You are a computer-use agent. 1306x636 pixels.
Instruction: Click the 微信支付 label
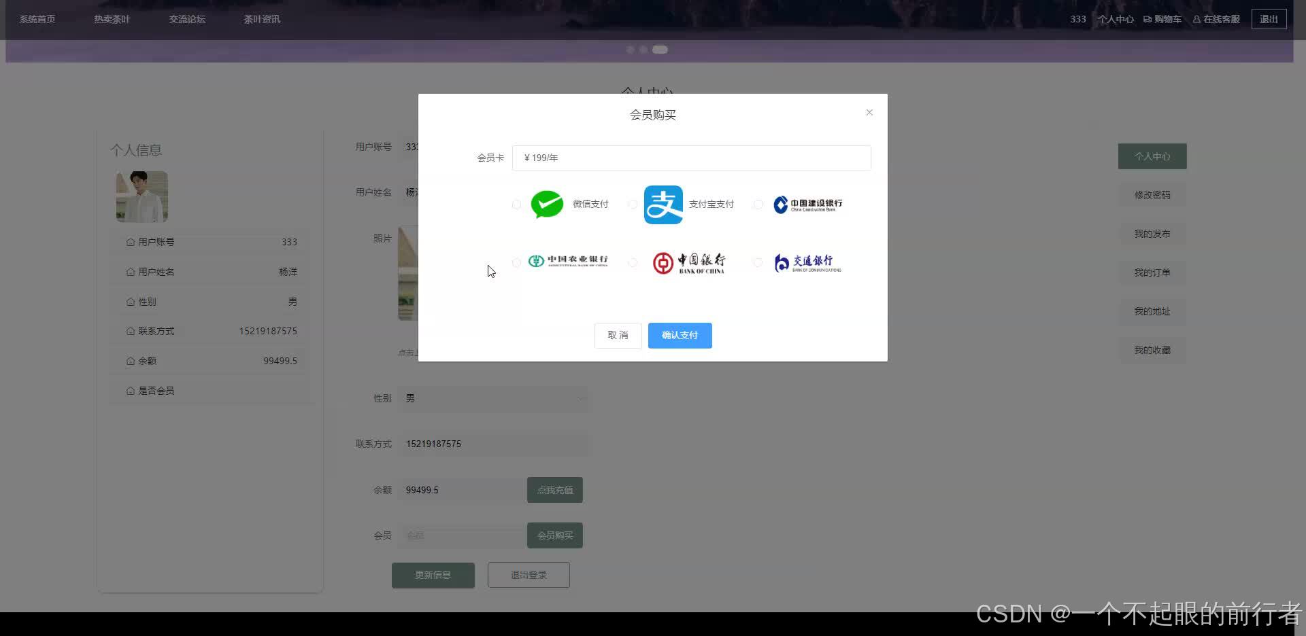click(590, 205)
